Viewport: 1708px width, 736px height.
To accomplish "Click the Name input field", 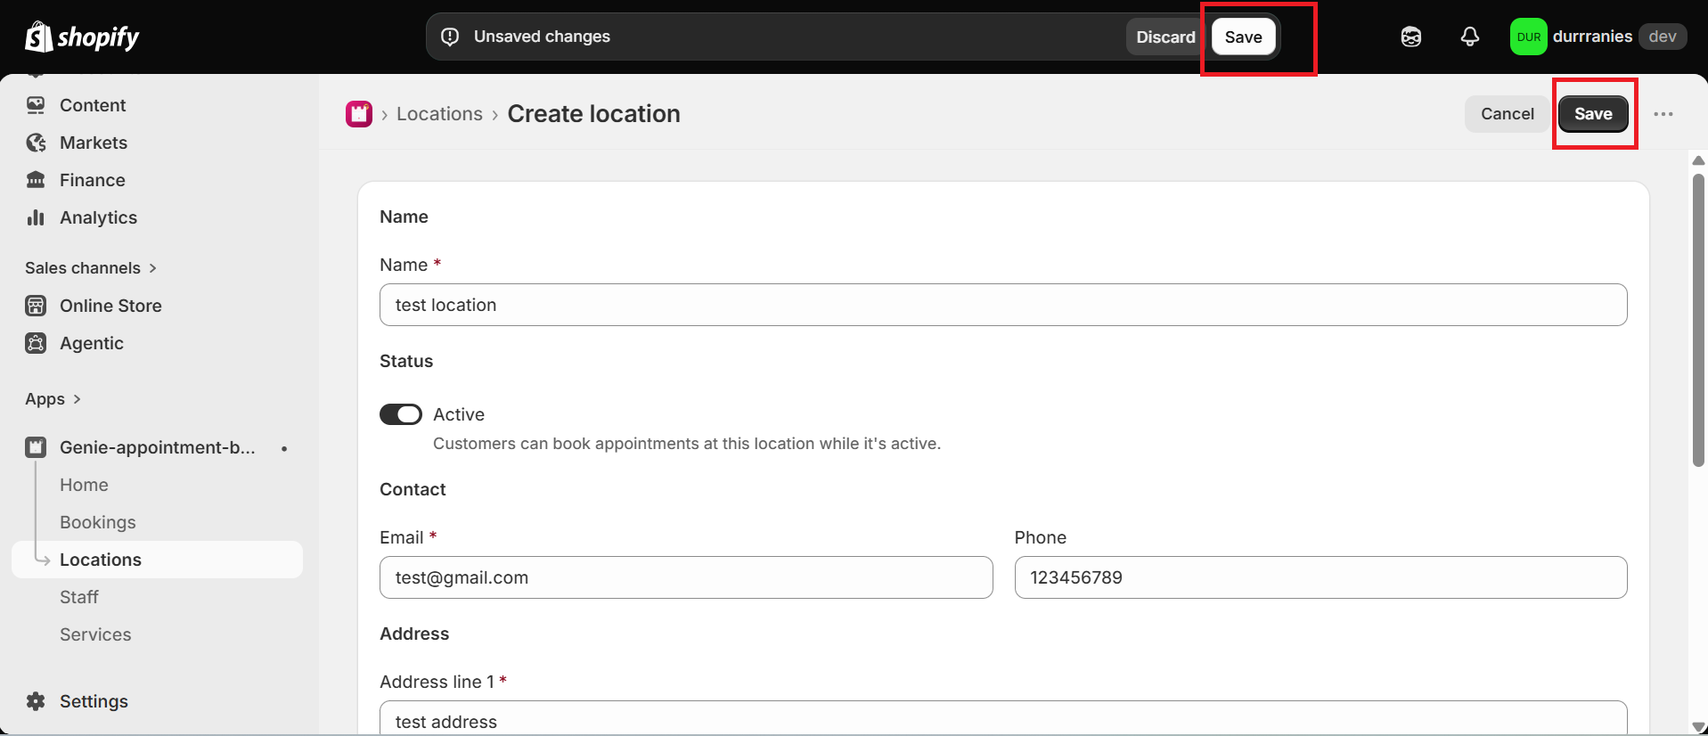I will coord(1003,305).
